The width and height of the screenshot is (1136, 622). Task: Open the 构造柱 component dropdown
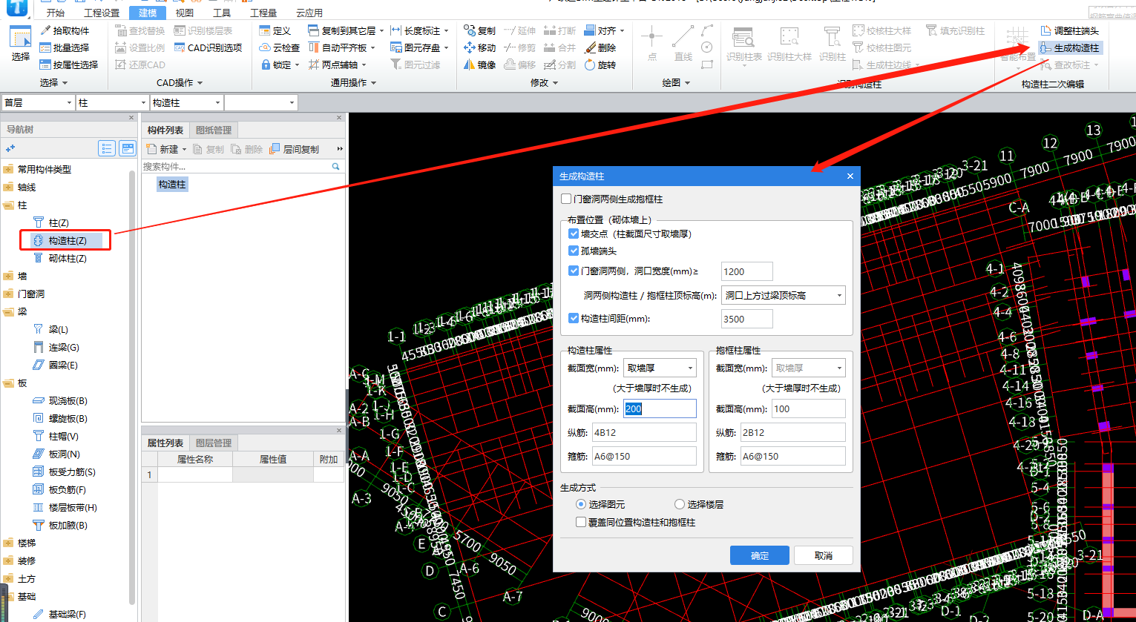click(x=186, y=102)
